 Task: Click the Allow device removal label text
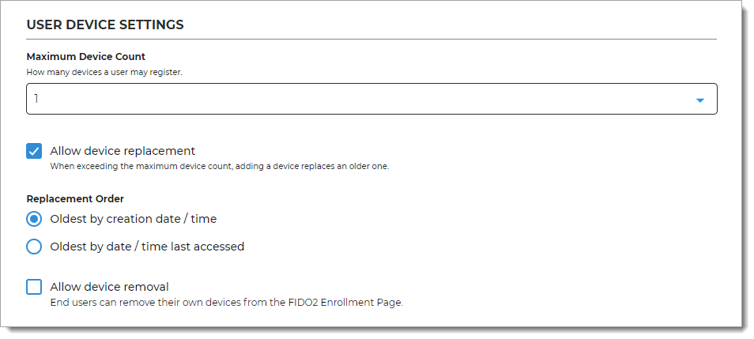[109, 287]
